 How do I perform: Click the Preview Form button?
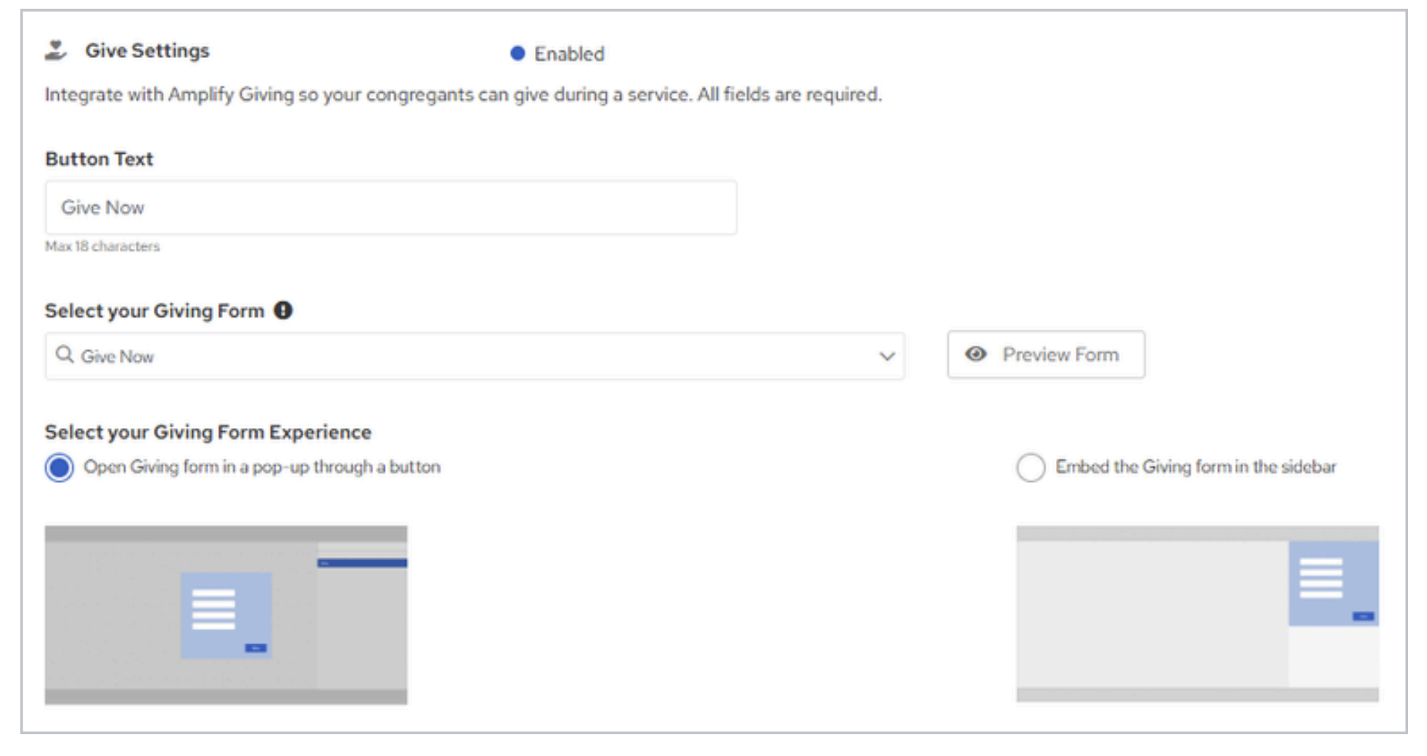pyautogui.click(x=1046, y=355)
